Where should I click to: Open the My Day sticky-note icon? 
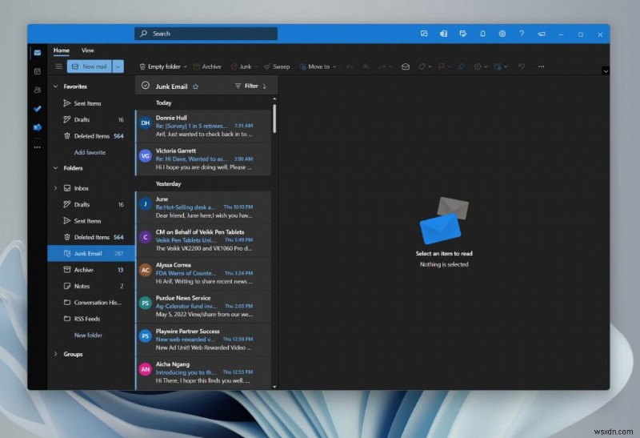463,34
